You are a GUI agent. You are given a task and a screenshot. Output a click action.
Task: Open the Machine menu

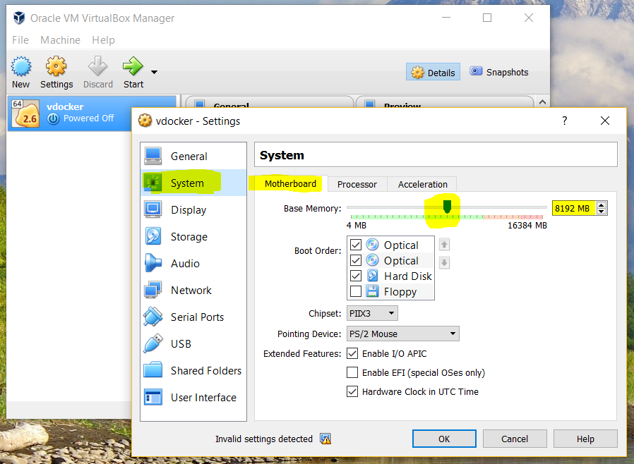click(x=60, y=40)
